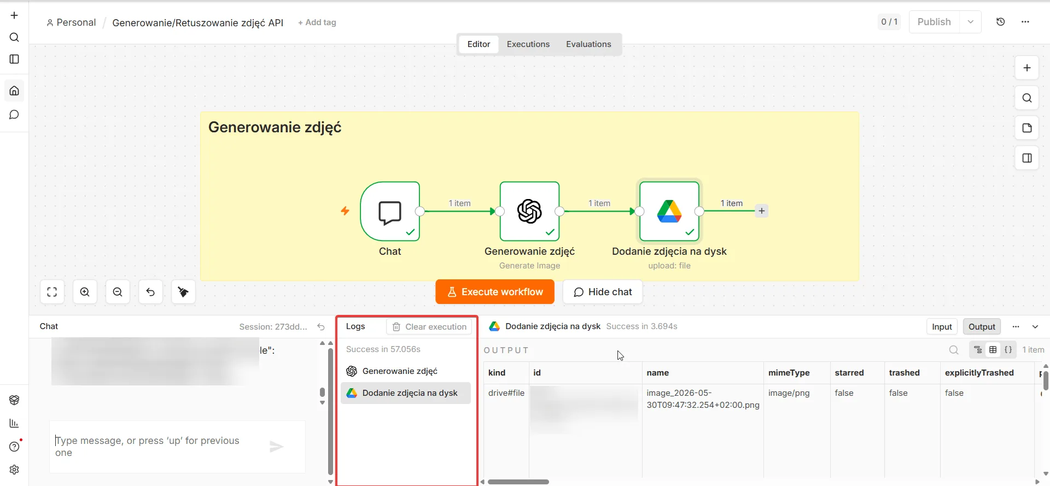Send the chat message
The image size is (1050, 486).
click(x=277, y=447)
